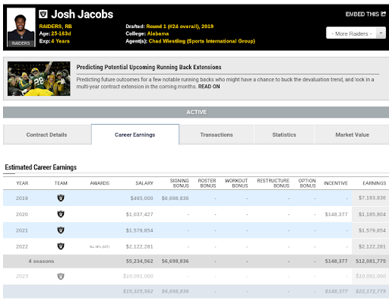
Task: Click the 2021 year cell
Action: point(22,230)
